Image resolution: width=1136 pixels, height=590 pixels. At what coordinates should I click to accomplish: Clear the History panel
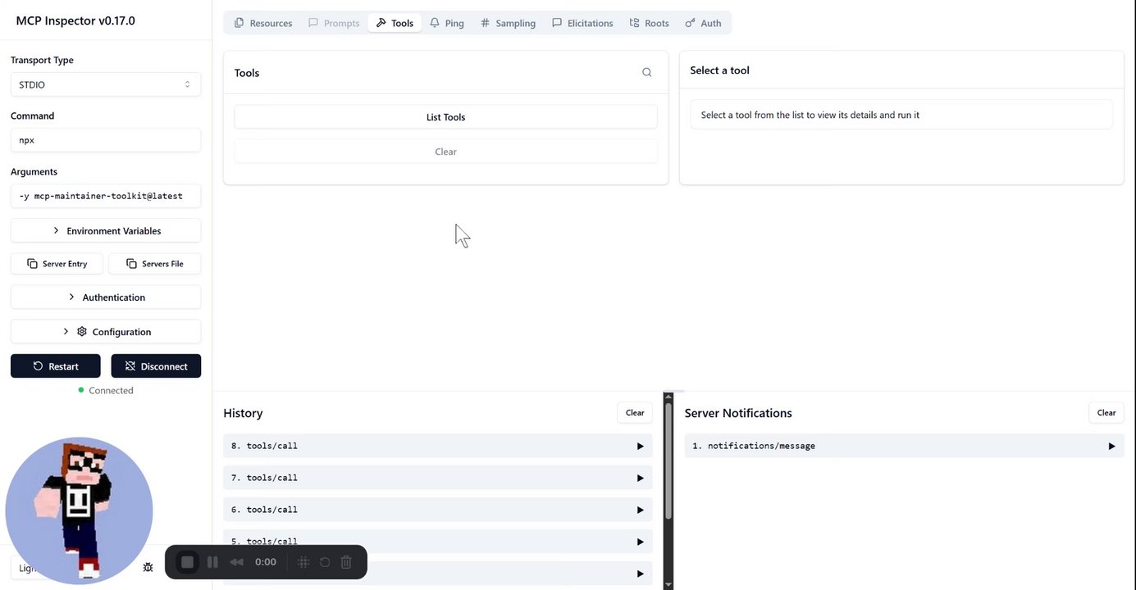pos(635,413)
